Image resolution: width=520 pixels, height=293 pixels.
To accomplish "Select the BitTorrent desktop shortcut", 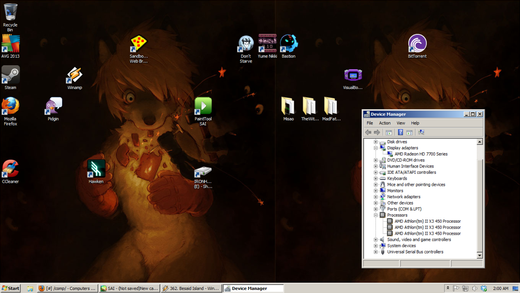I will (x=417, y=46).
